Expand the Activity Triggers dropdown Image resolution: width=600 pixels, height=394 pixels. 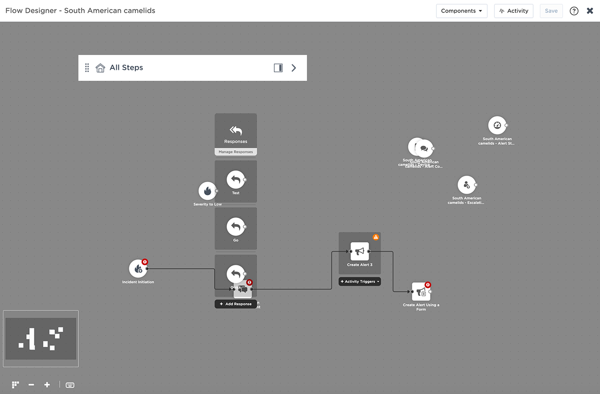tap(360, 282)
